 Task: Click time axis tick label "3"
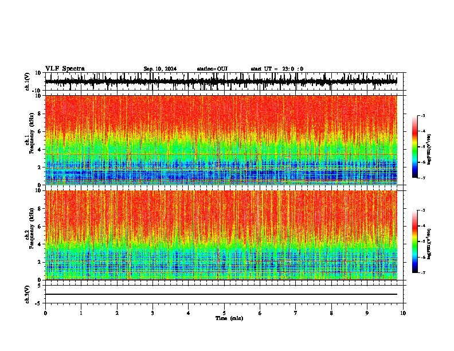152,313
